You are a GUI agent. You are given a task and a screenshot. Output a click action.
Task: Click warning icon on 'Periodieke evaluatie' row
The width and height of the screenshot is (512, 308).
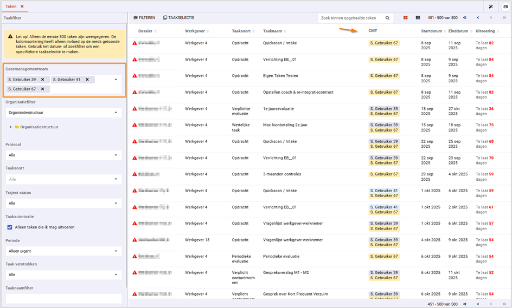pos(135,256)
